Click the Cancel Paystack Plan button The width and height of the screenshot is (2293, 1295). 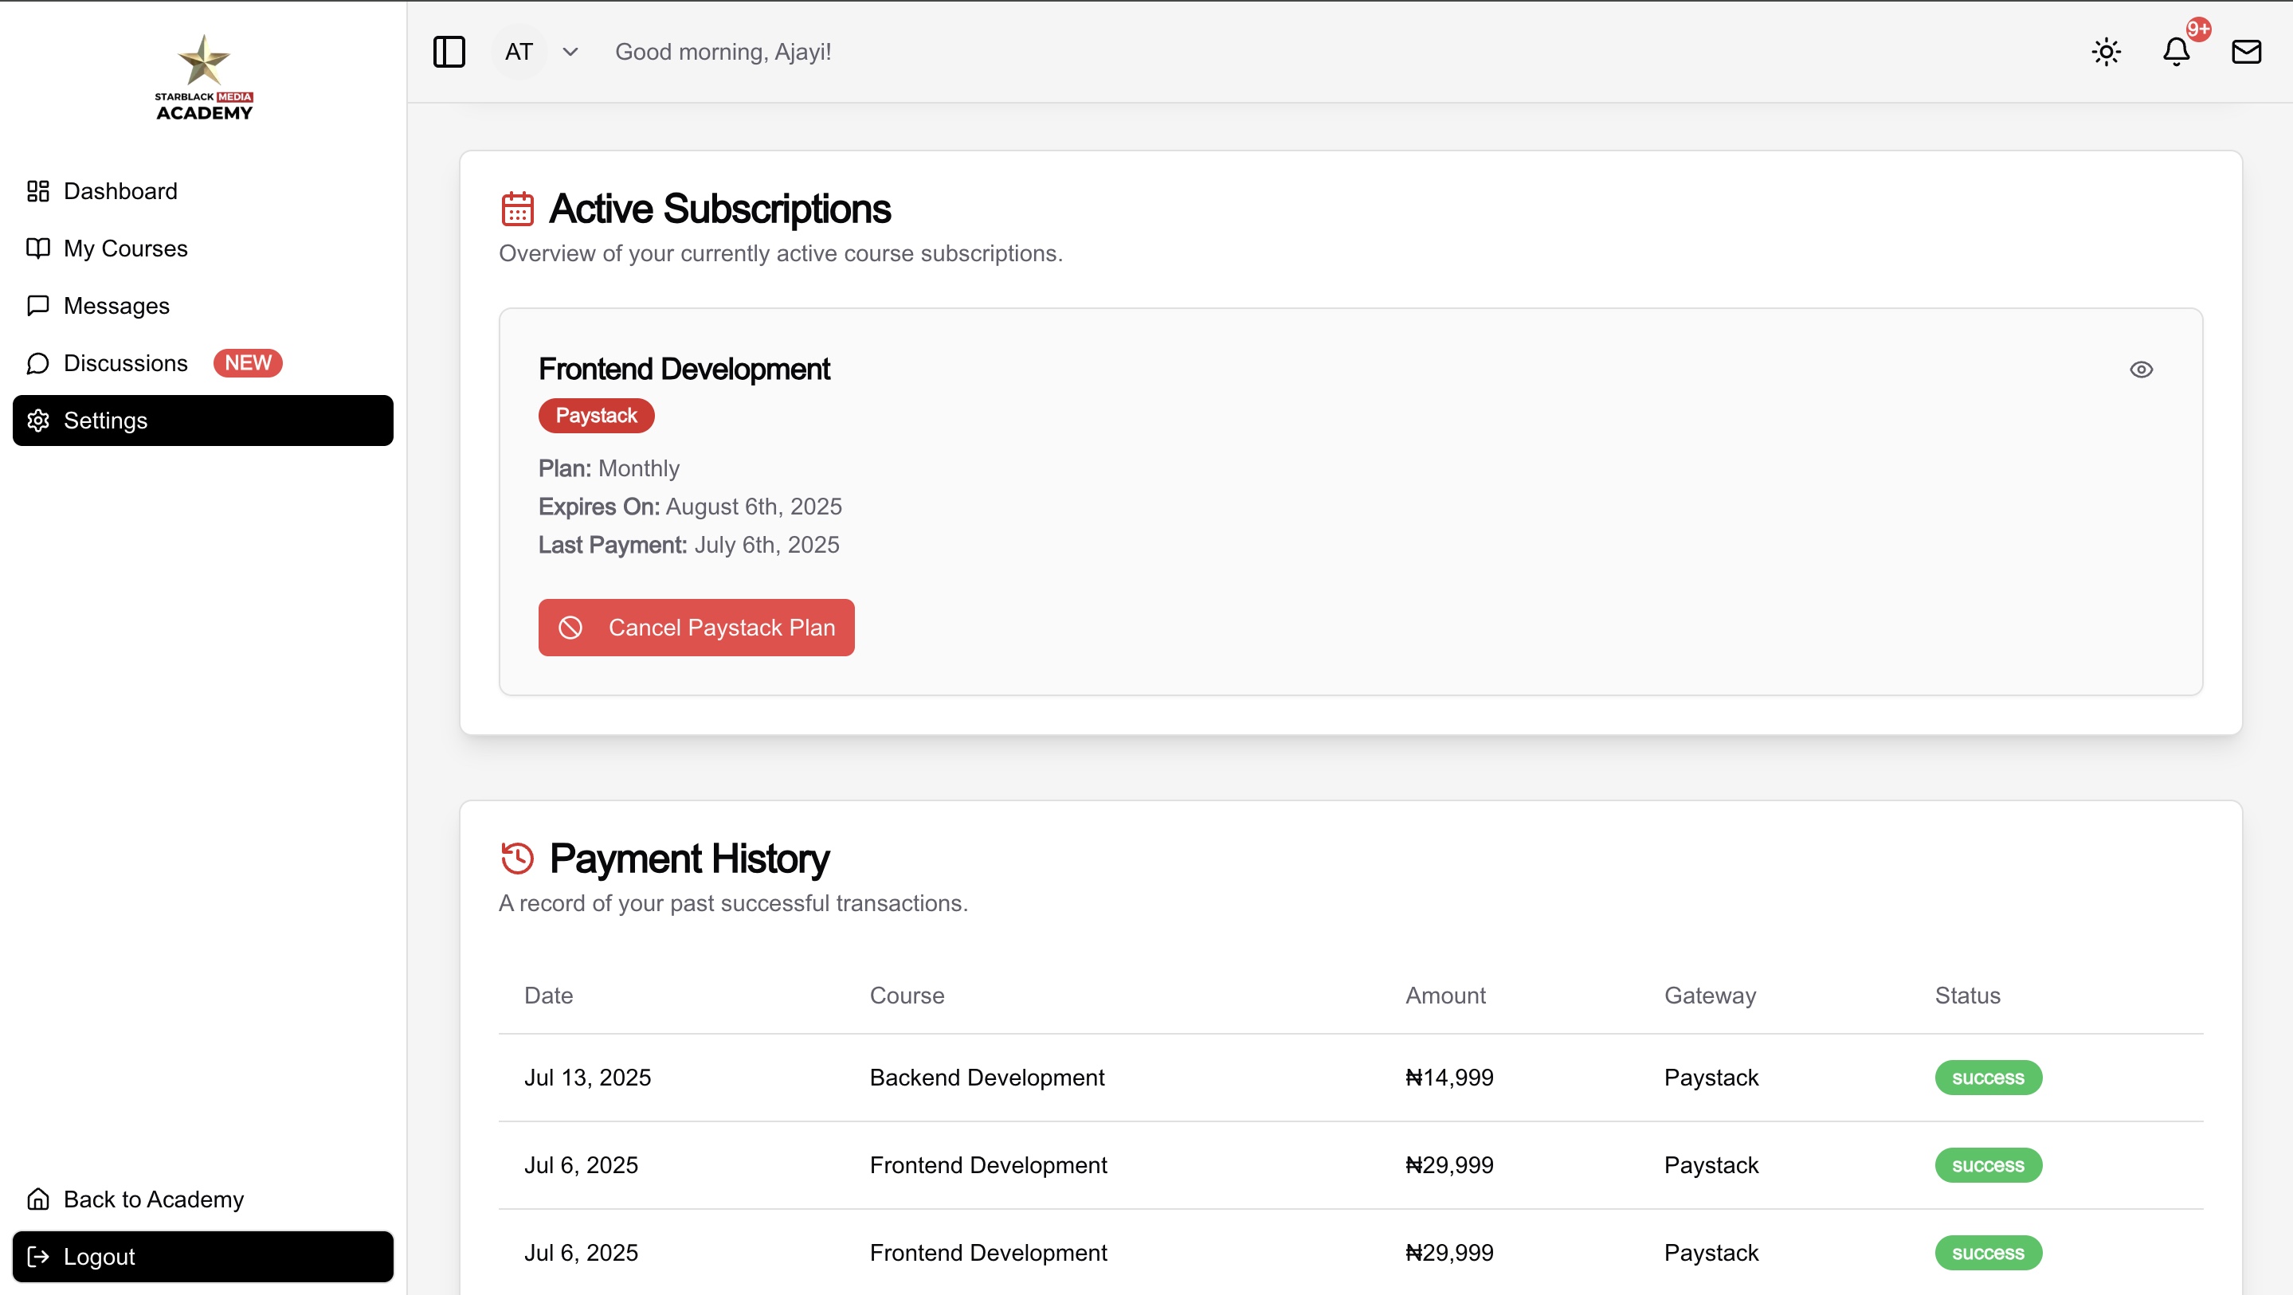[x=696, y=628]
